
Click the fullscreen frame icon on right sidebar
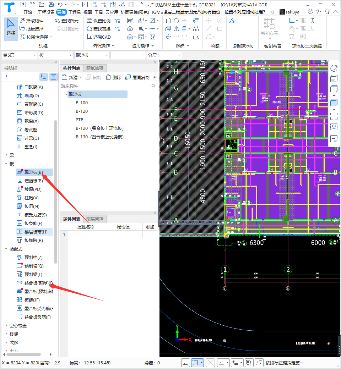coord(334,116)
